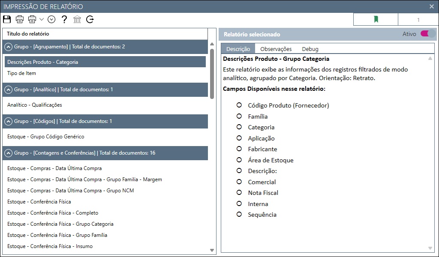
Task: Click the 'Área de Estoque' field entry
Action: click(x=271, y=160)
